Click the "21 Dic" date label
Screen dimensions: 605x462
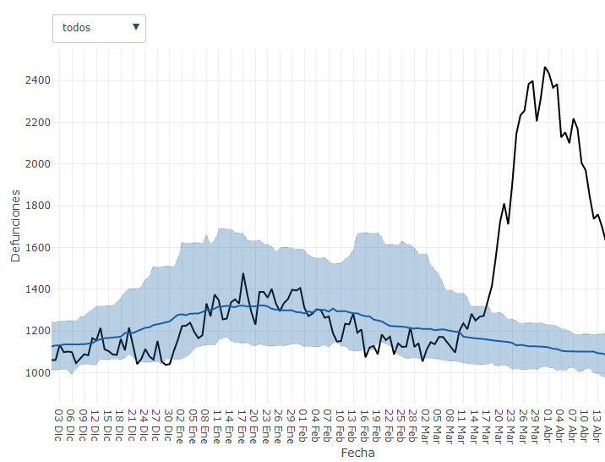click(132, 426)
